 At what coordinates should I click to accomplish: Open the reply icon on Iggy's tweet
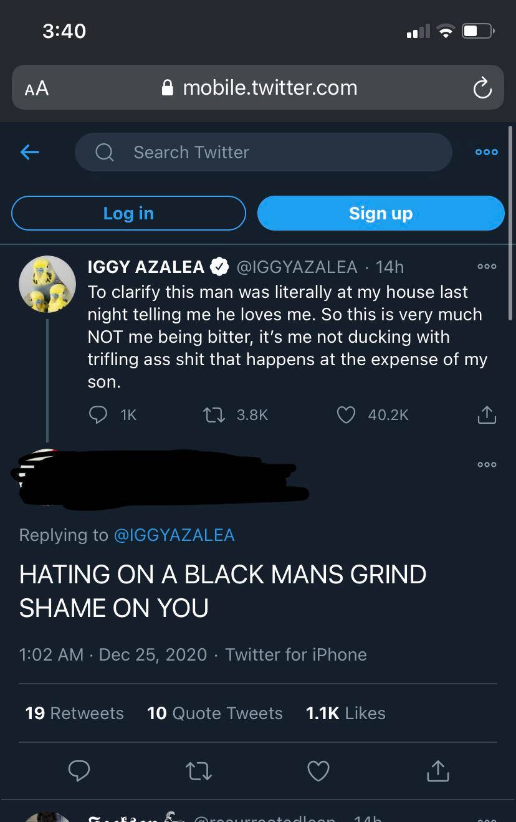tap(98, 414)
